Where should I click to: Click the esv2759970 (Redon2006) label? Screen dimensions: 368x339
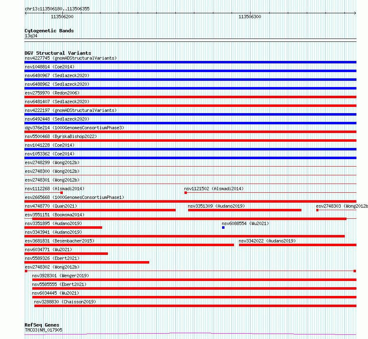click(52, 93)
